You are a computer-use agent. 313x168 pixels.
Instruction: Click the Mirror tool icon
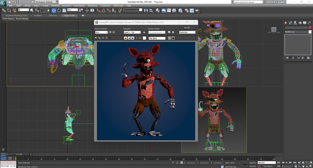click(x=146, y=10)
